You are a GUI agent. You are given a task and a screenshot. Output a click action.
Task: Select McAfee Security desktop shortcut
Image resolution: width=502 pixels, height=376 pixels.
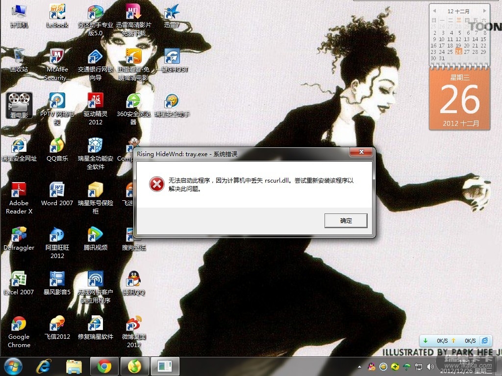57,65
